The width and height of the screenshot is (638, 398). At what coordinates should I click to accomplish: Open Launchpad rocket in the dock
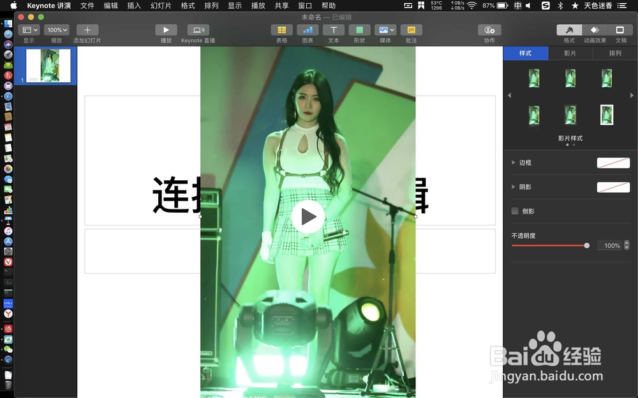(x=8, y=54)
